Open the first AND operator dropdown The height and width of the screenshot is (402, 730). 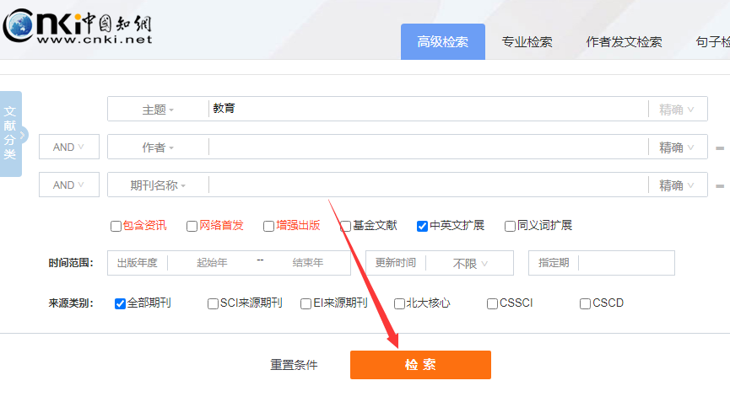[x=68, y=147]
